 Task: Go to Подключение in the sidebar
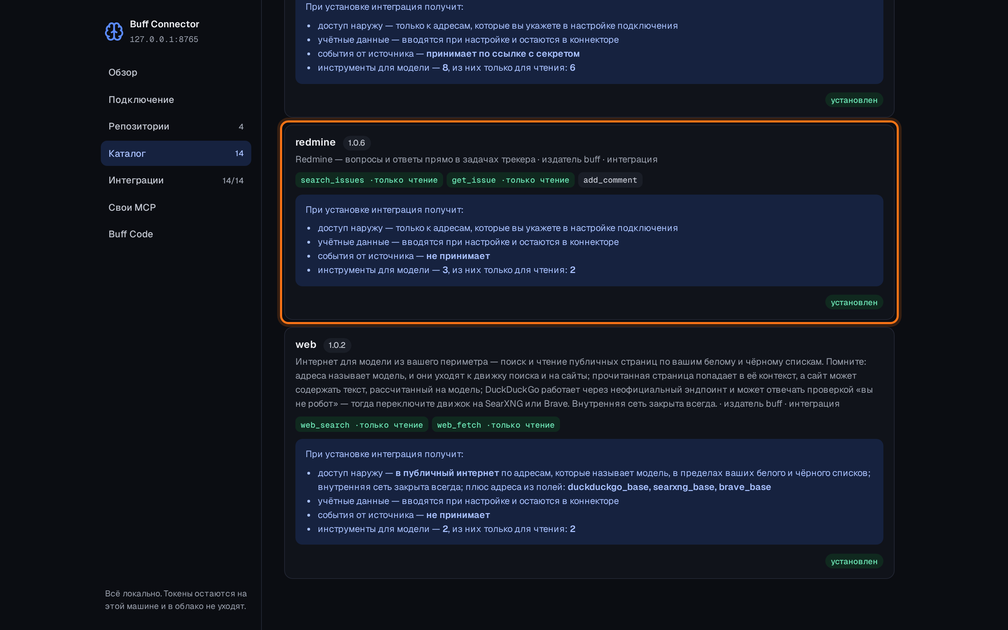[176, 100]
